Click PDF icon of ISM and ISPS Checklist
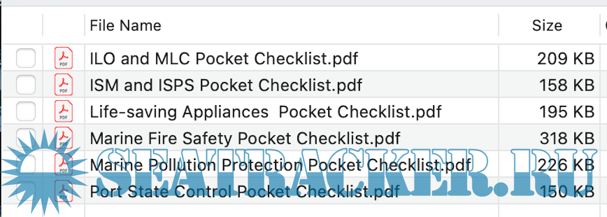This screenshot has height=217, width=607. click(x=63, y=85)
